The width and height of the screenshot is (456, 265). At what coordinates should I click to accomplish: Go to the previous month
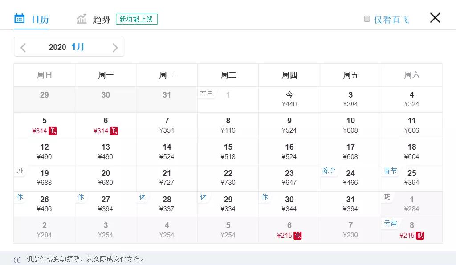[x=24, y=47]
